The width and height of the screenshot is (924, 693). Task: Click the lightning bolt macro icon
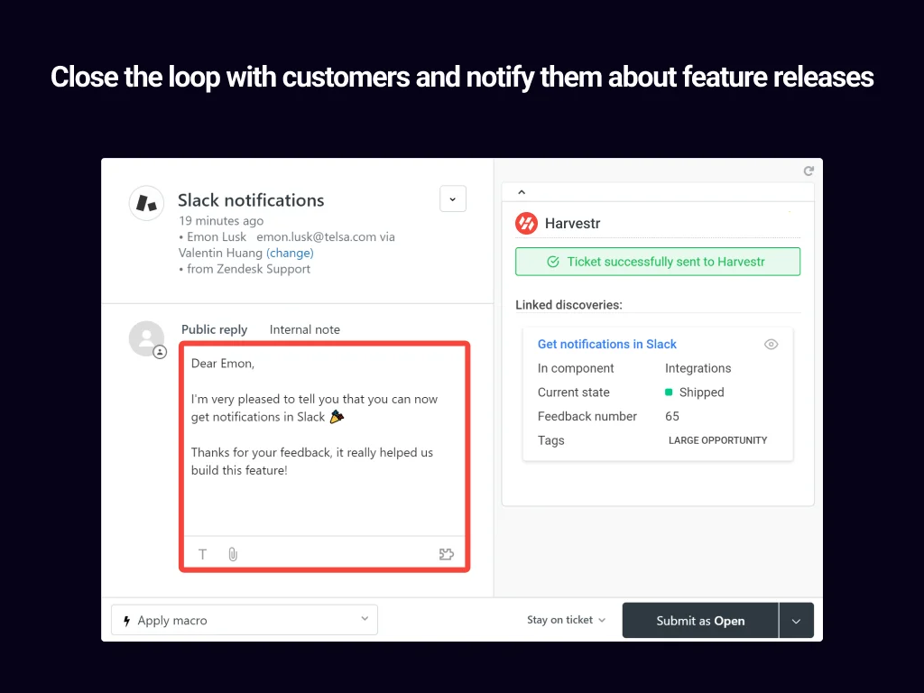pyautogui.click(x=126, y=620)
